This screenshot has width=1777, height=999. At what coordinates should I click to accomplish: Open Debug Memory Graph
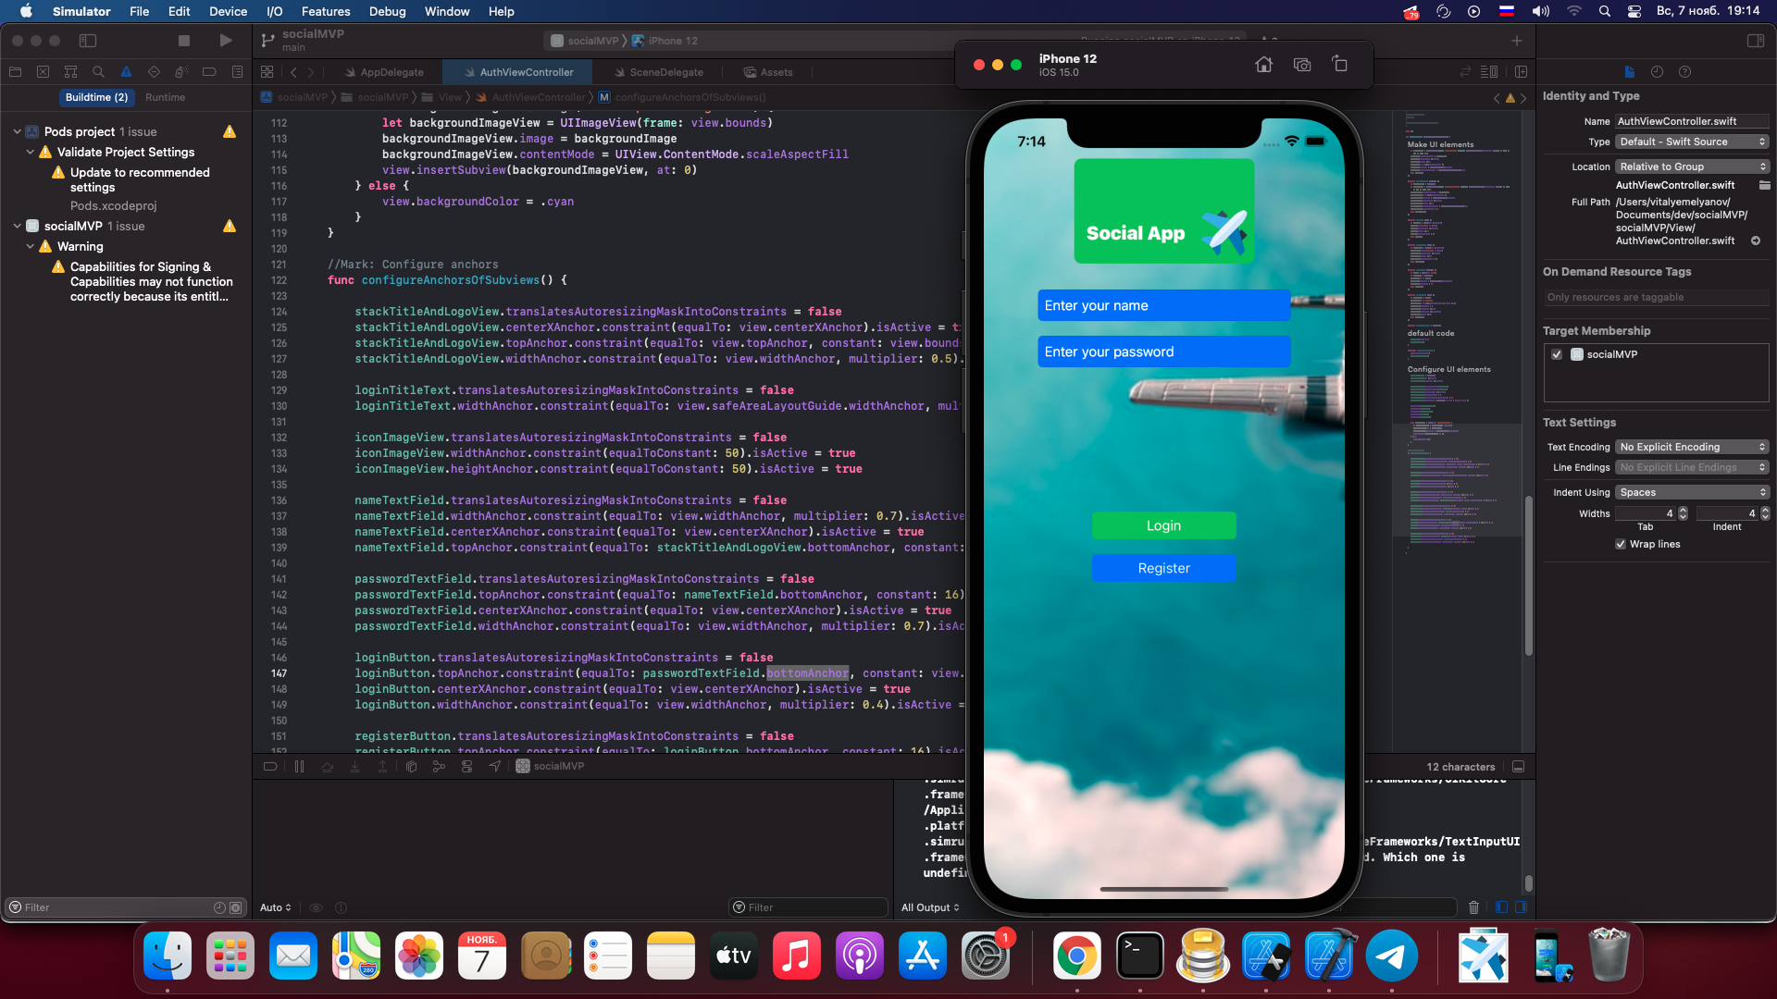tap(439, 766)
